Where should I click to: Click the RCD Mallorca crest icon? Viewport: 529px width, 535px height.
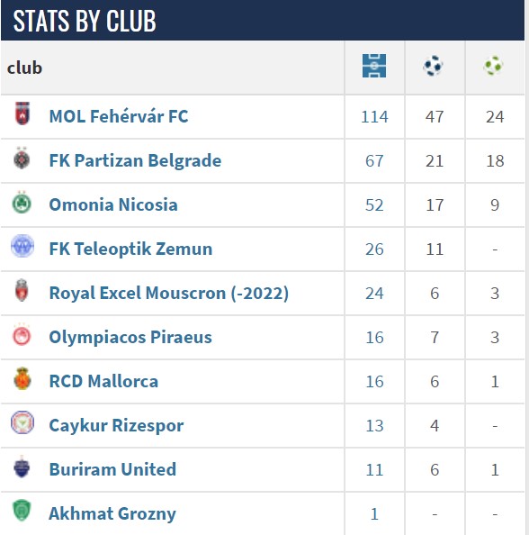[x=22, y=378]
